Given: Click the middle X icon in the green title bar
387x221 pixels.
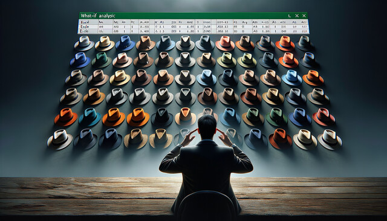Looking at the screenshot, I should (x=297, y=16).
